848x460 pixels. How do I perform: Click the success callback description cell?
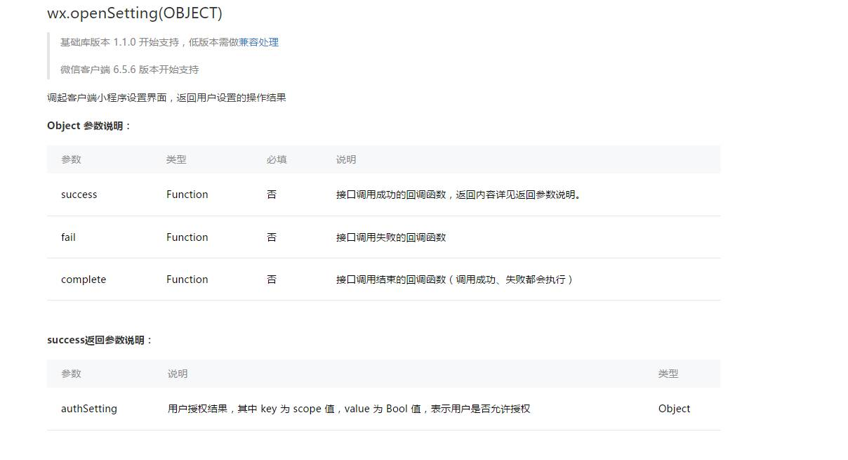456,195
